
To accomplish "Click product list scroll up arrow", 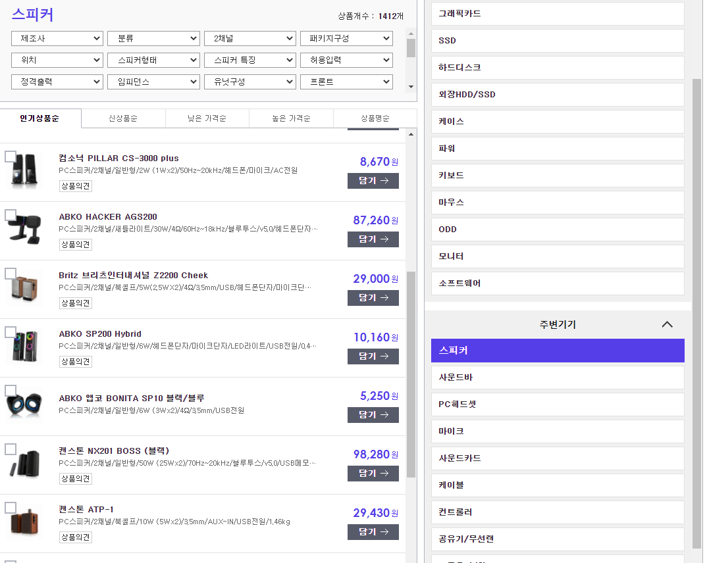I will (411, 134).
